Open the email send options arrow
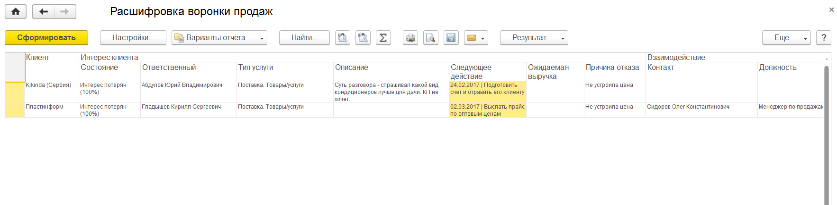 tap(483, 38)
